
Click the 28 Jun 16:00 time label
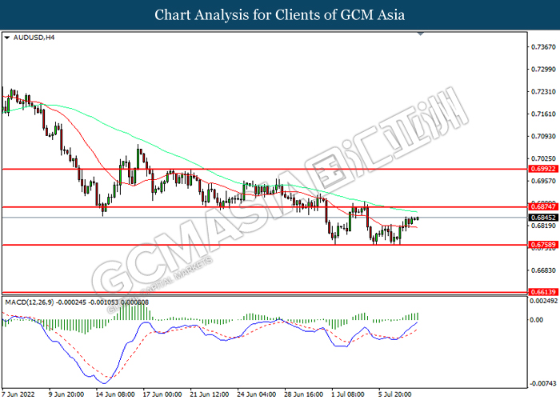(x=304, y=394)
